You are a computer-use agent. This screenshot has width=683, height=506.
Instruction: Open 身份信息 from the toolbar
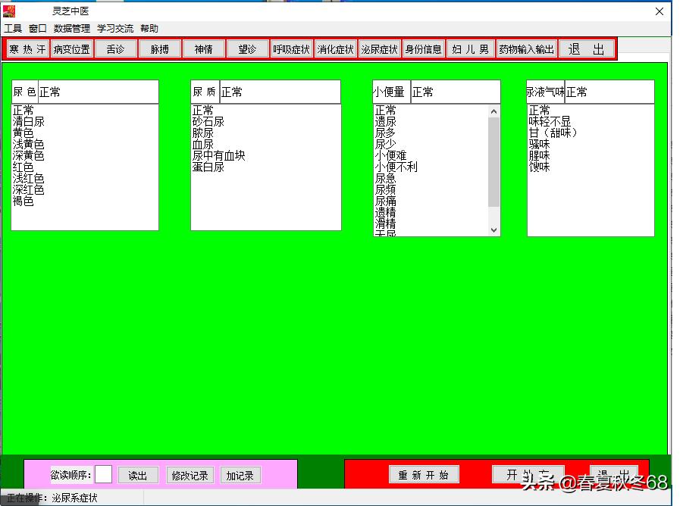423,49
